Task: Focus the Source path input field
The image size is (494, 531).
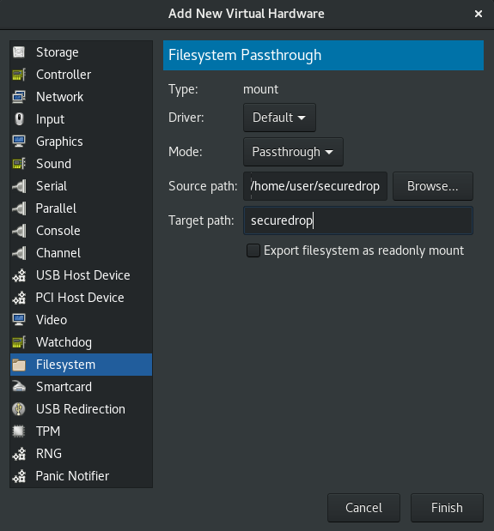Action: 315,186
